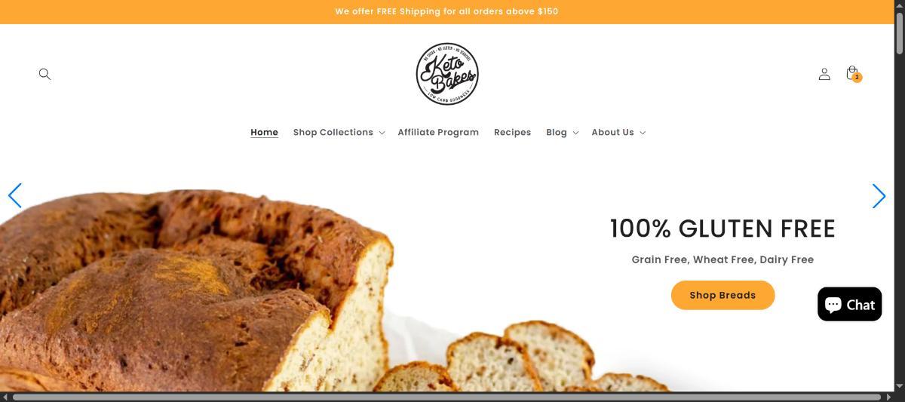Open the Affiliate Program link
The width and height of the screenshot is (905, 402).
tap(438, 133)
